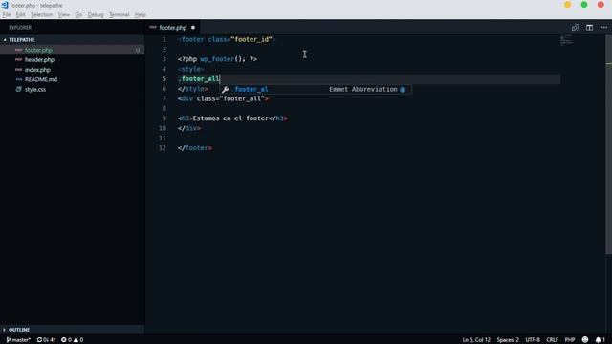The image size is (612, 344).
Task: Open the Edit menu
Action: click(x=20, y=15)
